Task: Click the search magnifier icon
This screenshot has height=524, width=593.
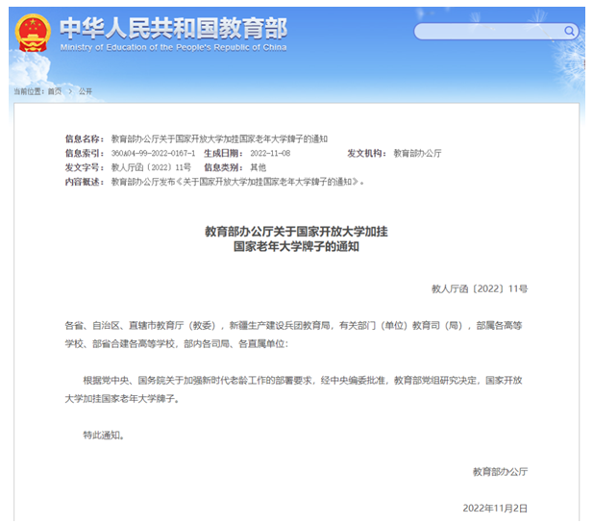Action: click(569, 31)
